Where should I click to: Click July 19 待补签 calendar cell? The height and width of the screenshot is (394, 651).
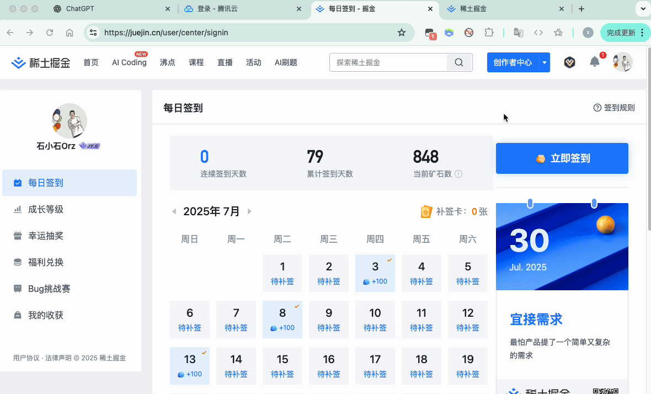point(467,366)
